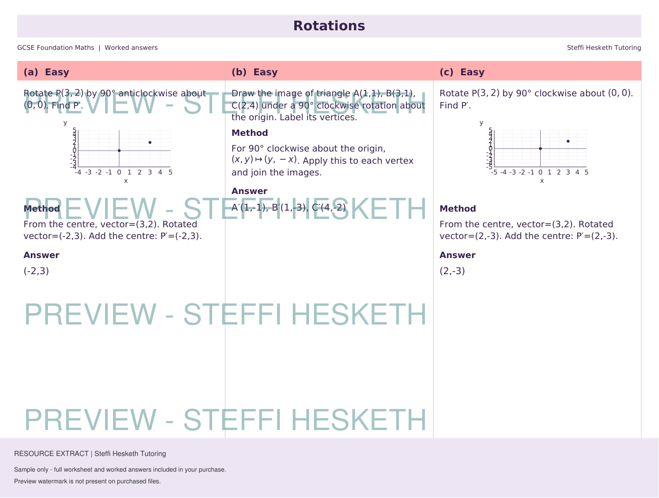Viewport: 659px width, 498px height.
Task: Select the 'GCSE Foundation Maths' header text
Action: point(56,48)
